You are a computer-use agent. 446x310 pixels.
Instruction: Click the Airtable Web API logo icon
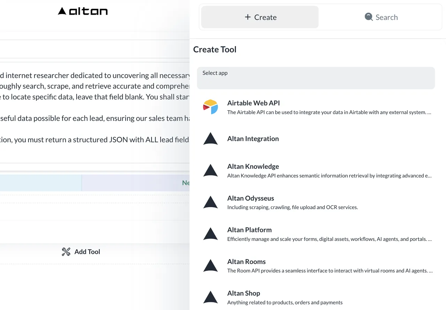pos(210,107)
